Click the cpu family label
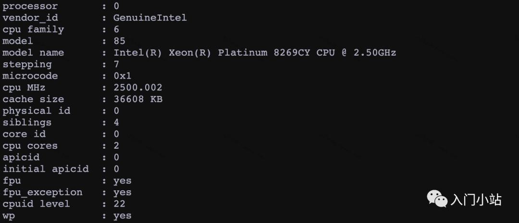This screenshot has width=519, height=223. point(33,29)
